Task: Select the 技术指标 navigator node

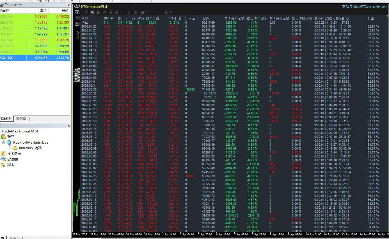Action: pos(14,154)
